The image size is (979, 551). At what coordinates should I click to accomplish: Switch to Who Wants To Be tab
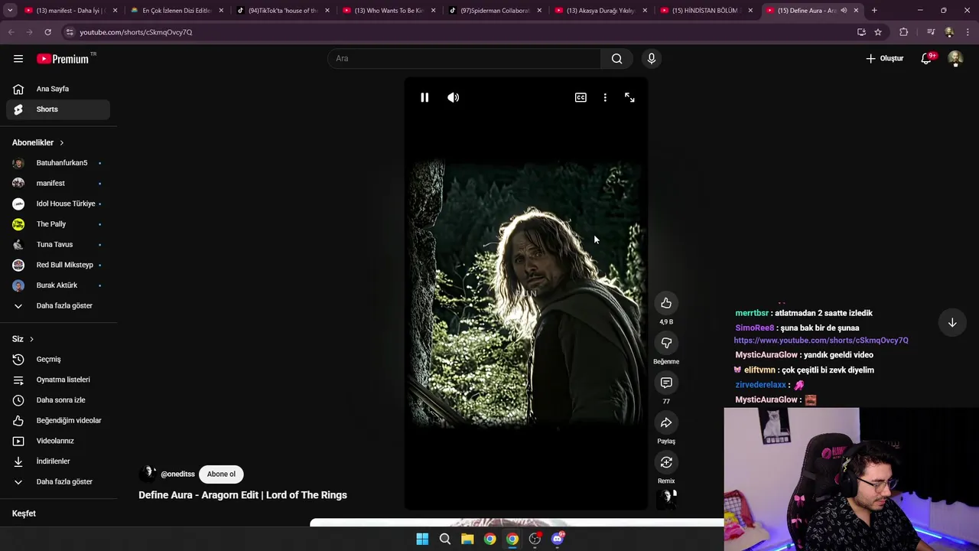389,11
